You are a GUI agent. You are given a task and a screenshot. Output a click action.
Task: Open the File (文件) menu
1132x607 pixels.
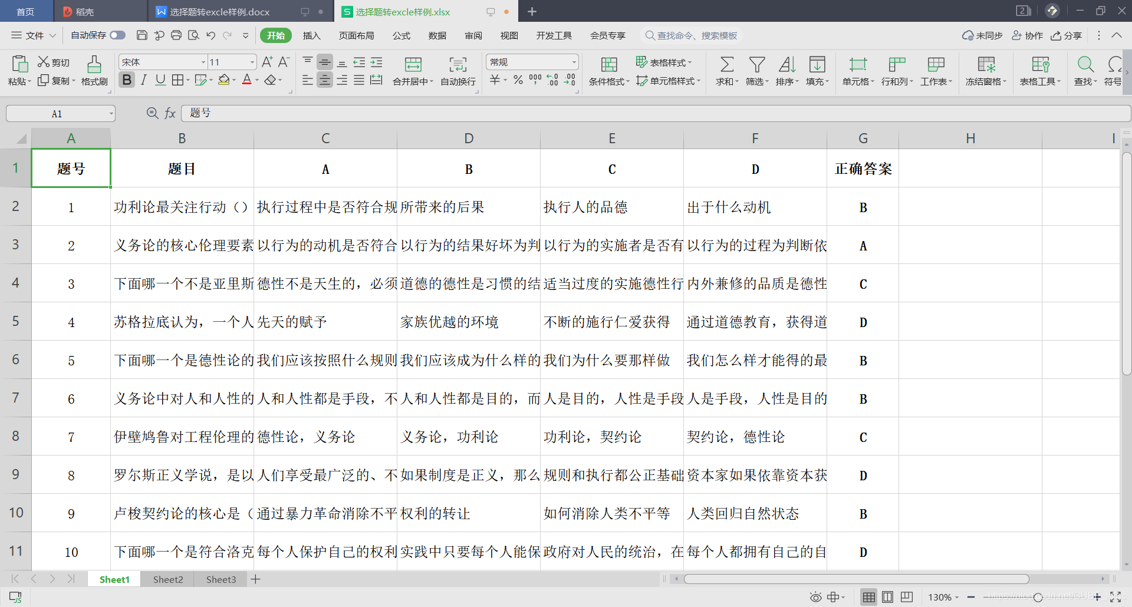(x=34, y=35)
